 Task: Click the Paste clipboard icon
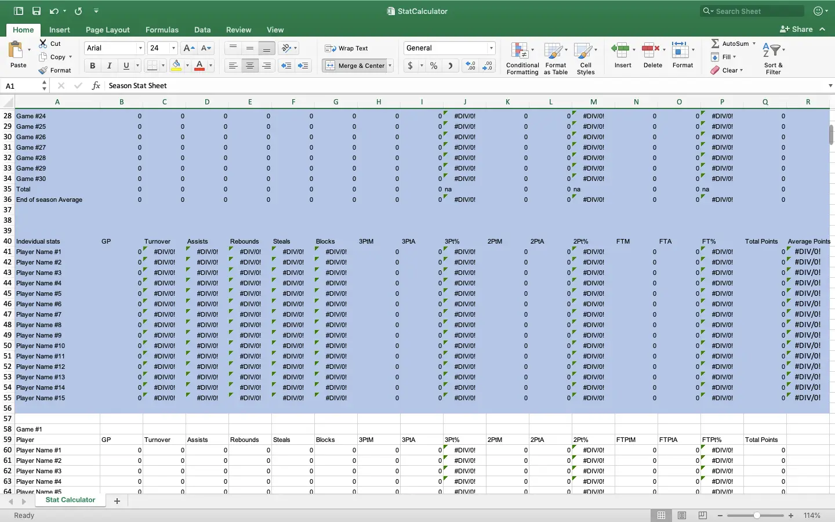(16, 50)
